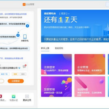The height and width of the screenshot is (109, 109).
Task: Open the 企业管理 red guide card
Action: [90, 64]
